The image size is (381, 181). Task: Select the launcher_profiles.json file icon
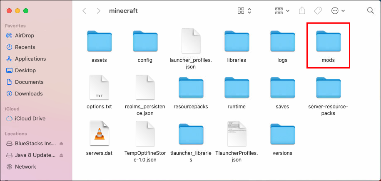[x=191, y=41]
